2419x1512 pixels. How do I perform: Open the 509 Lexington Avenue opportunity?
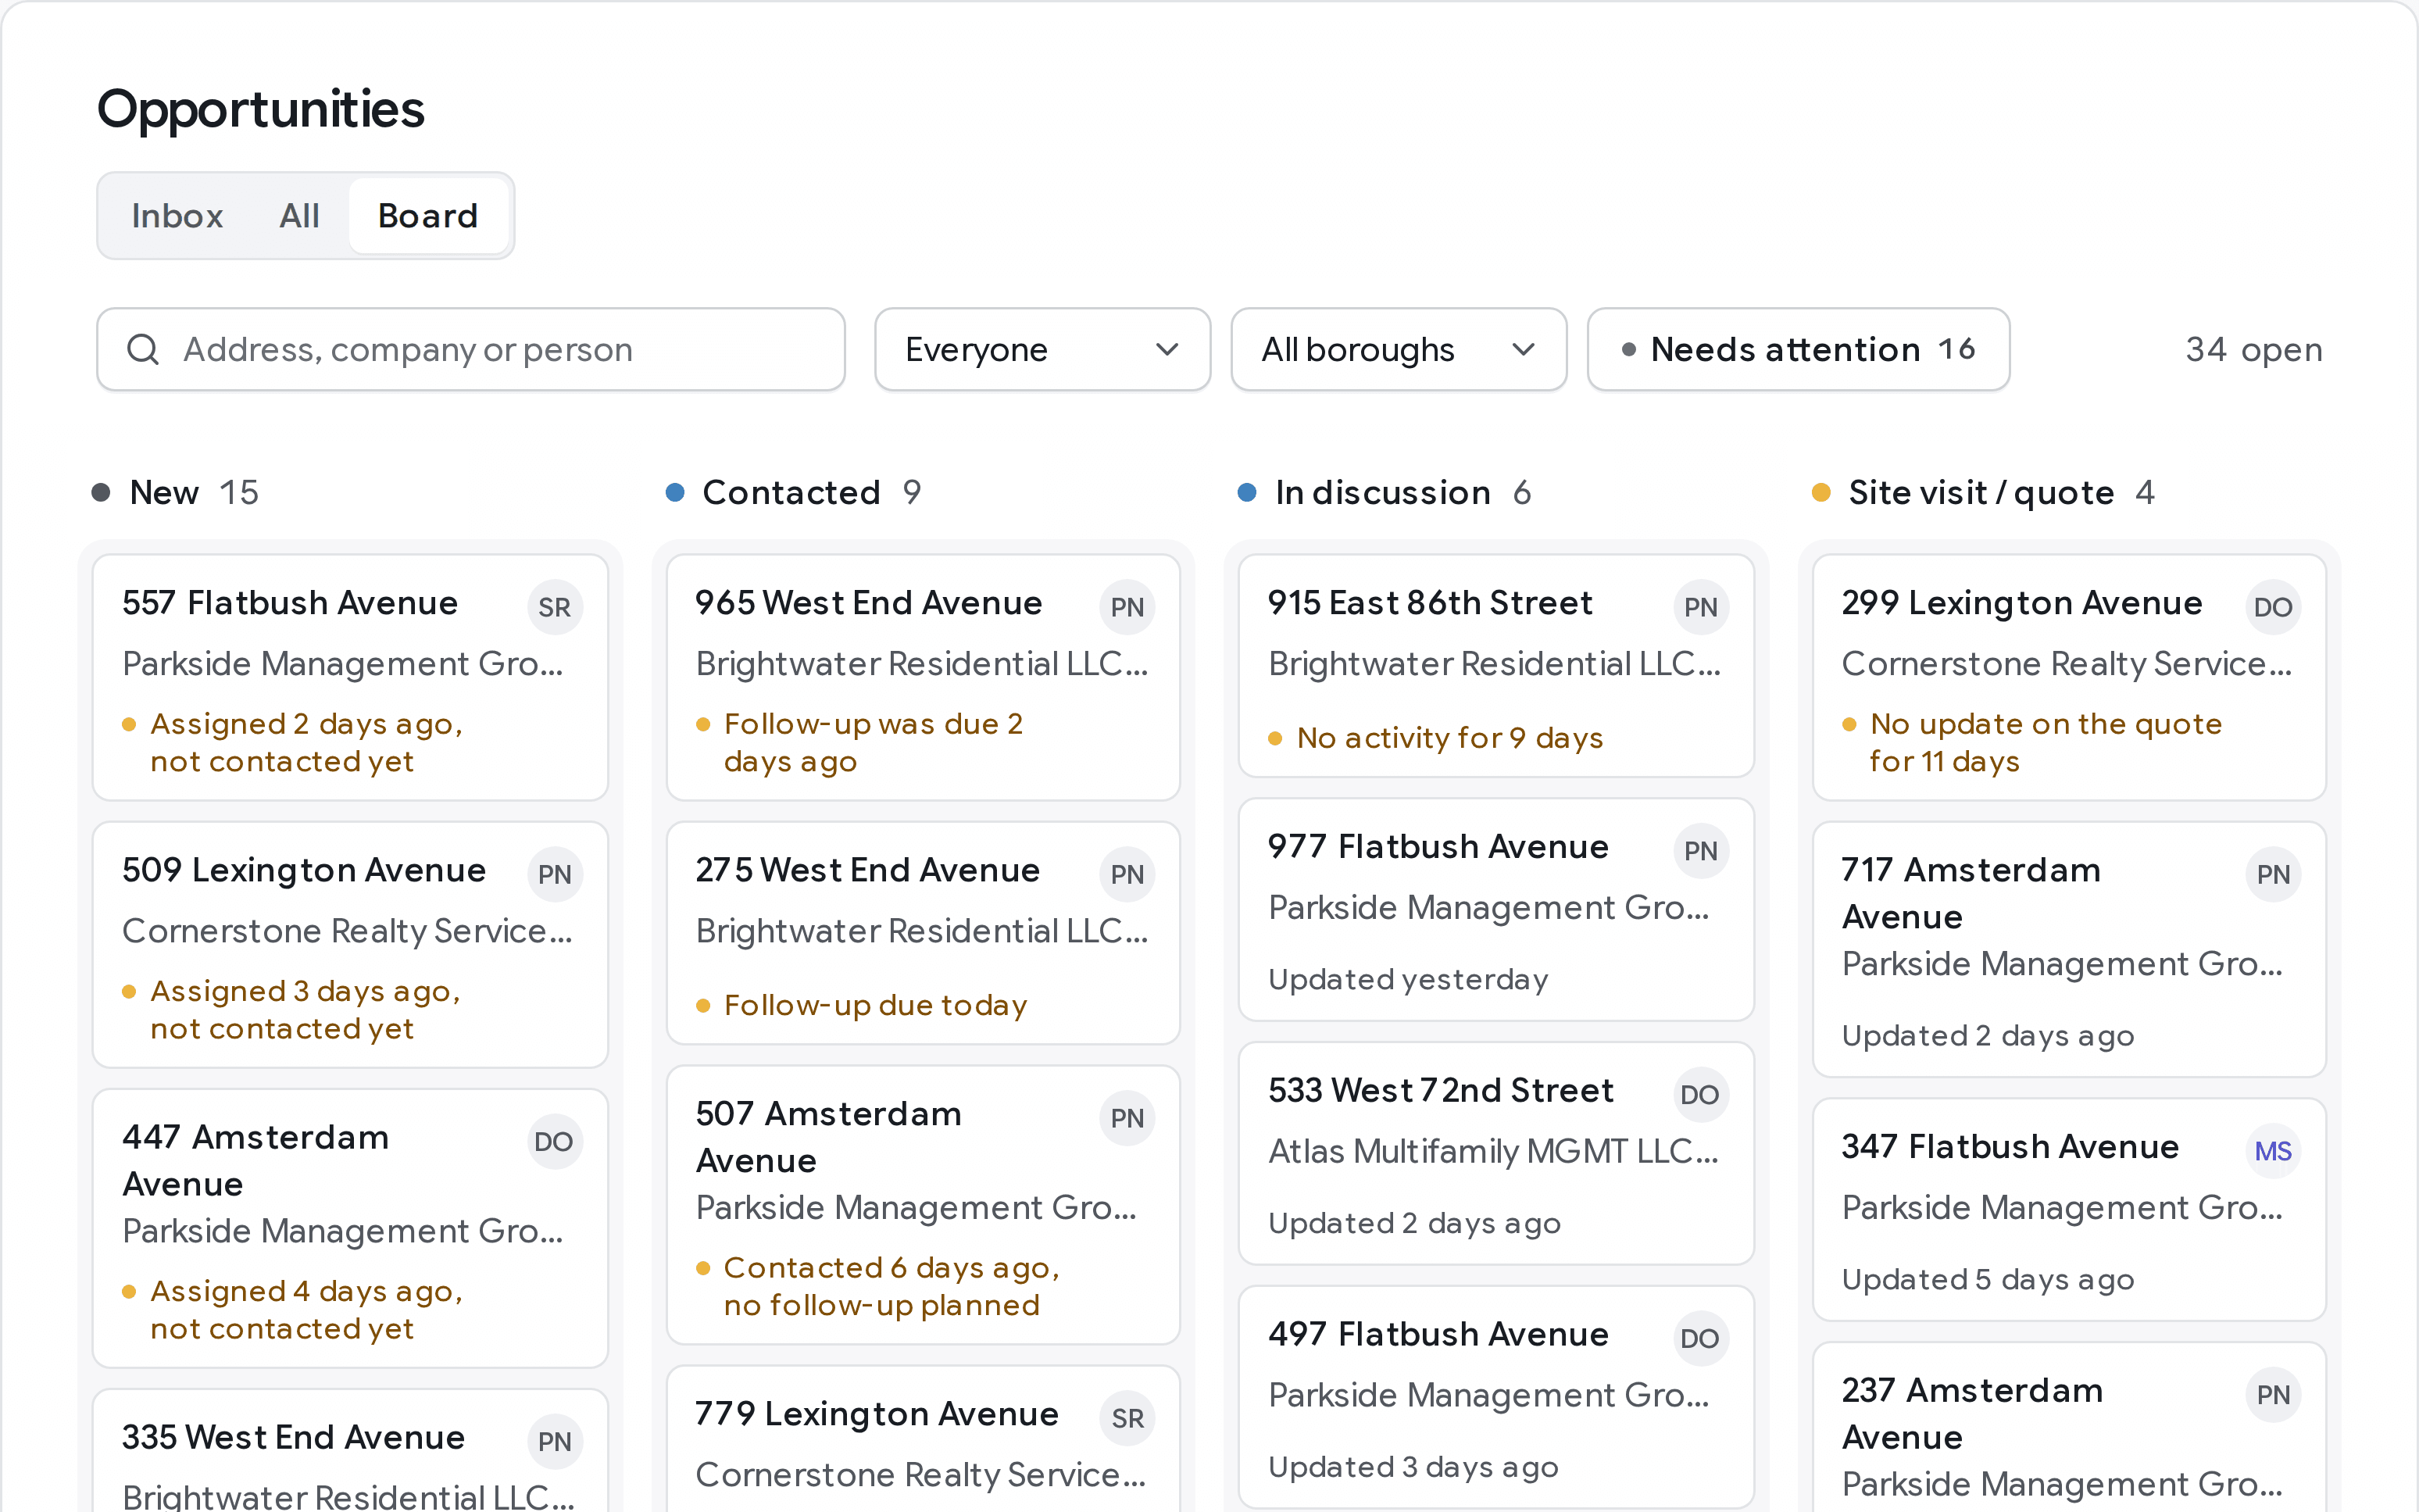[350, 945]
